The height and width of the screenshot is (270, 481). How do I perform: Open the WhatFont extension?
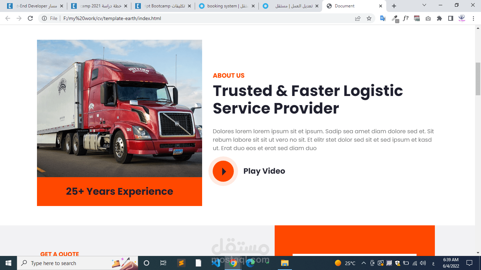[406, 18]
